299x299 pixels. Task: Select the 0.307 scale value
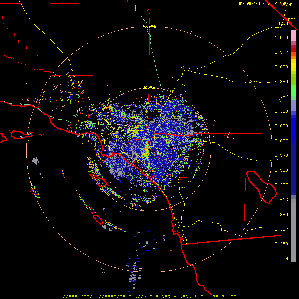click(281, 229)
